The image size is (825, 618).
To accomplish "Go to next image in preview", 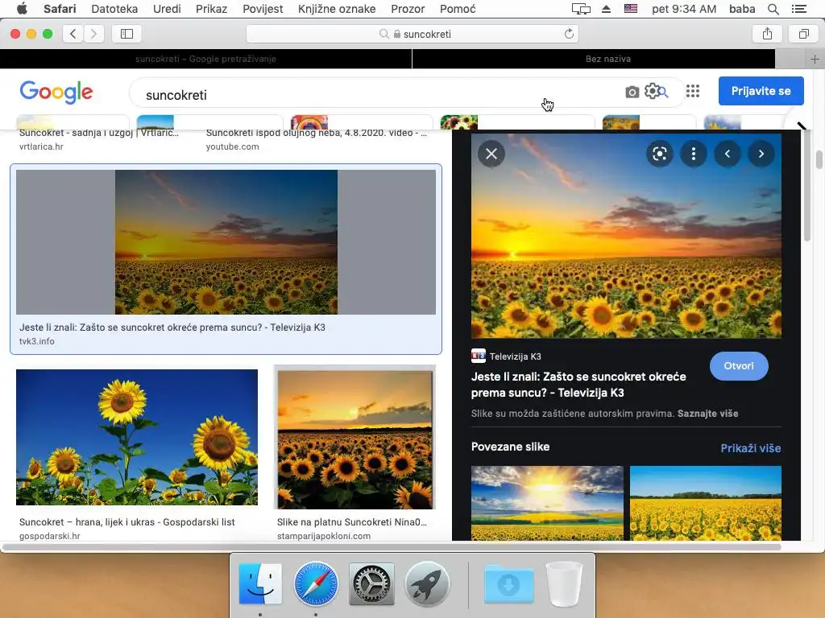I will (761, 154).
